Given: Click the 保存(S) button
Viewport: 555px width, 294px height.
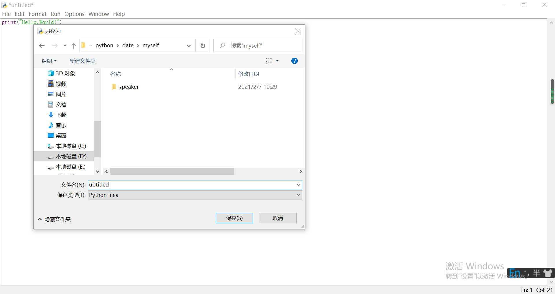Looking at the screenshot, I should [234, 218].
